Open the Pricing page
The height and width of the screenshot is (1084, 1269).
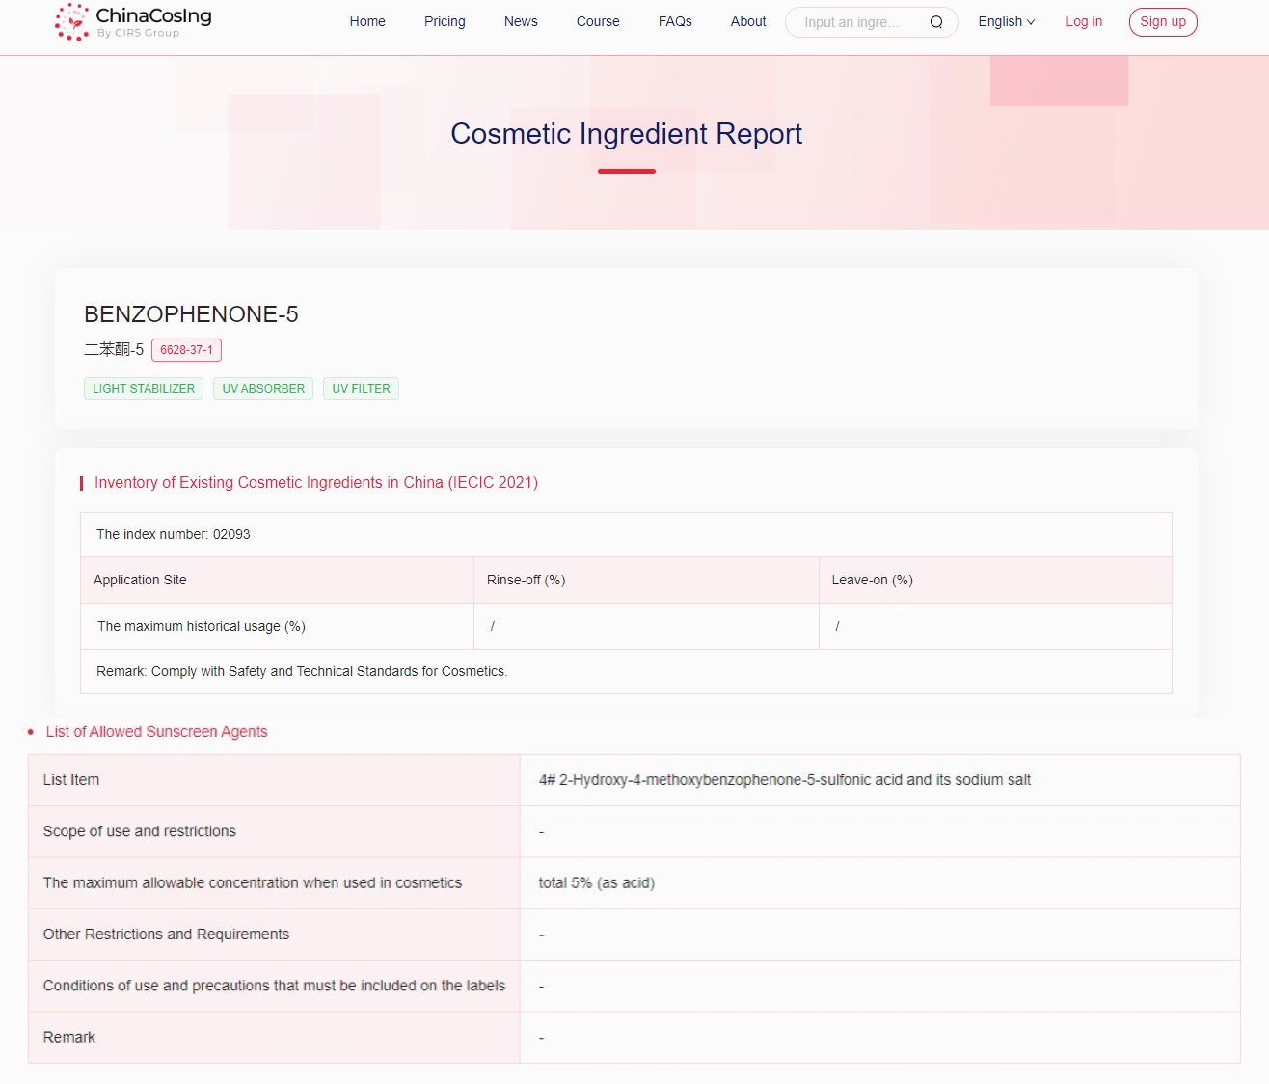[445, 21]
